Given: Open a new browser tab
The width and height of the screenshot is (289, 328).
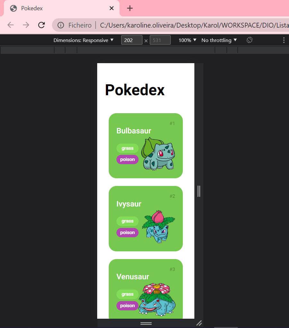Looking at the screenshot, I should tap(130, 8).
